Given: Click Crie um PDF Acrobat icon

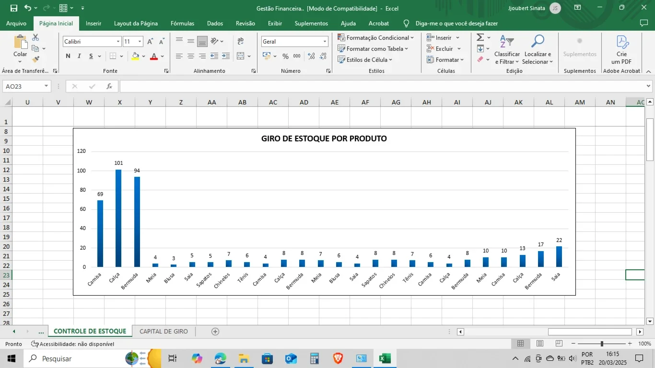Looking at the screenshot, I should pos(621,50).
